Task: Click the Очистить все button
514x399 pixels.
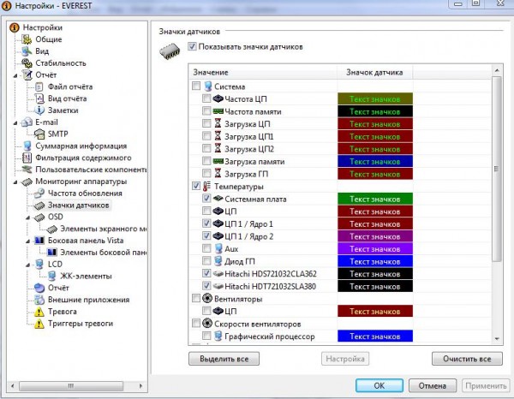Action: point(466,358)
